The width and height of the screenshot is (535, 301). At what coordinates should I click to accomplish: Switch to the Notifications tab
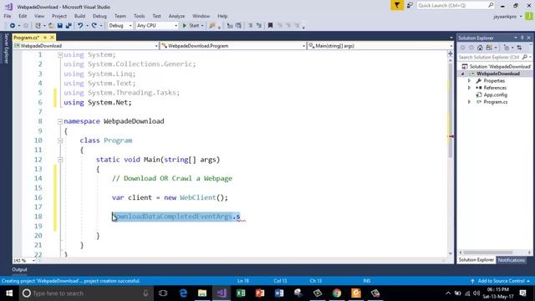pyautogui.click(x=511, y=260)
